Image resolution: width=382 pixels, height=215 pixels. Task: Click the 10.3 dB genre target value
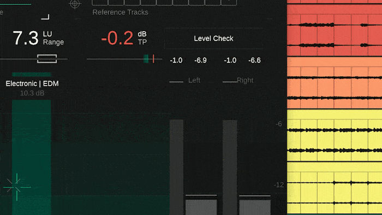click(32, 93)
